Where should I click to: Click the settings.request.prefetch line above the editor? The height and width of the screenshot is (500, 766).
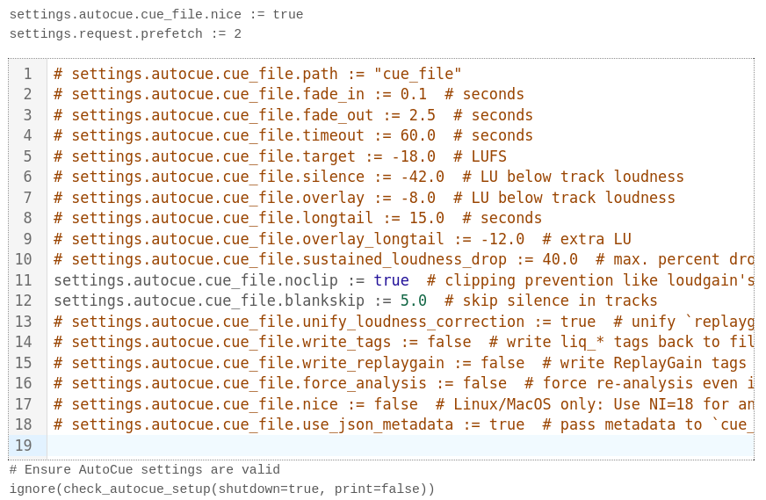click(125, 34)
